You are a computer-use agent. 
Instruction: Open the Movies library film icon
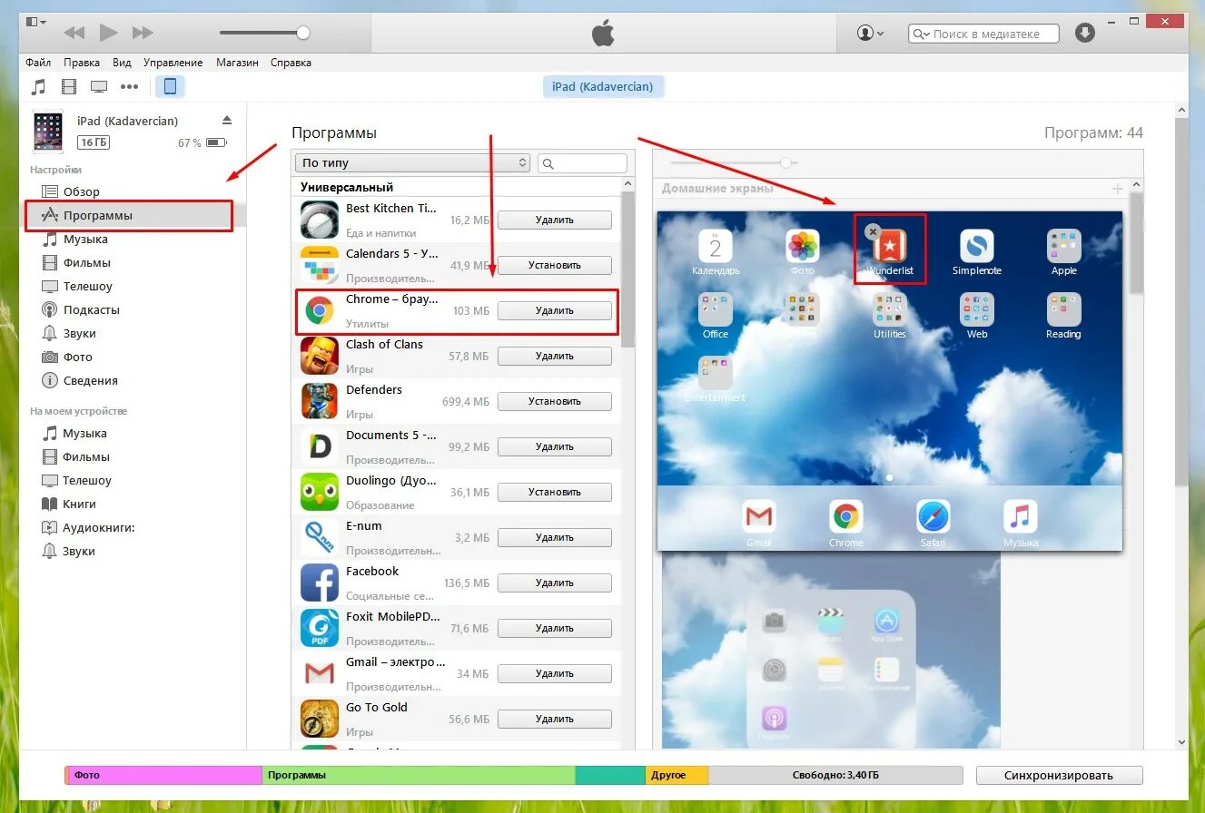click(69, 87)
